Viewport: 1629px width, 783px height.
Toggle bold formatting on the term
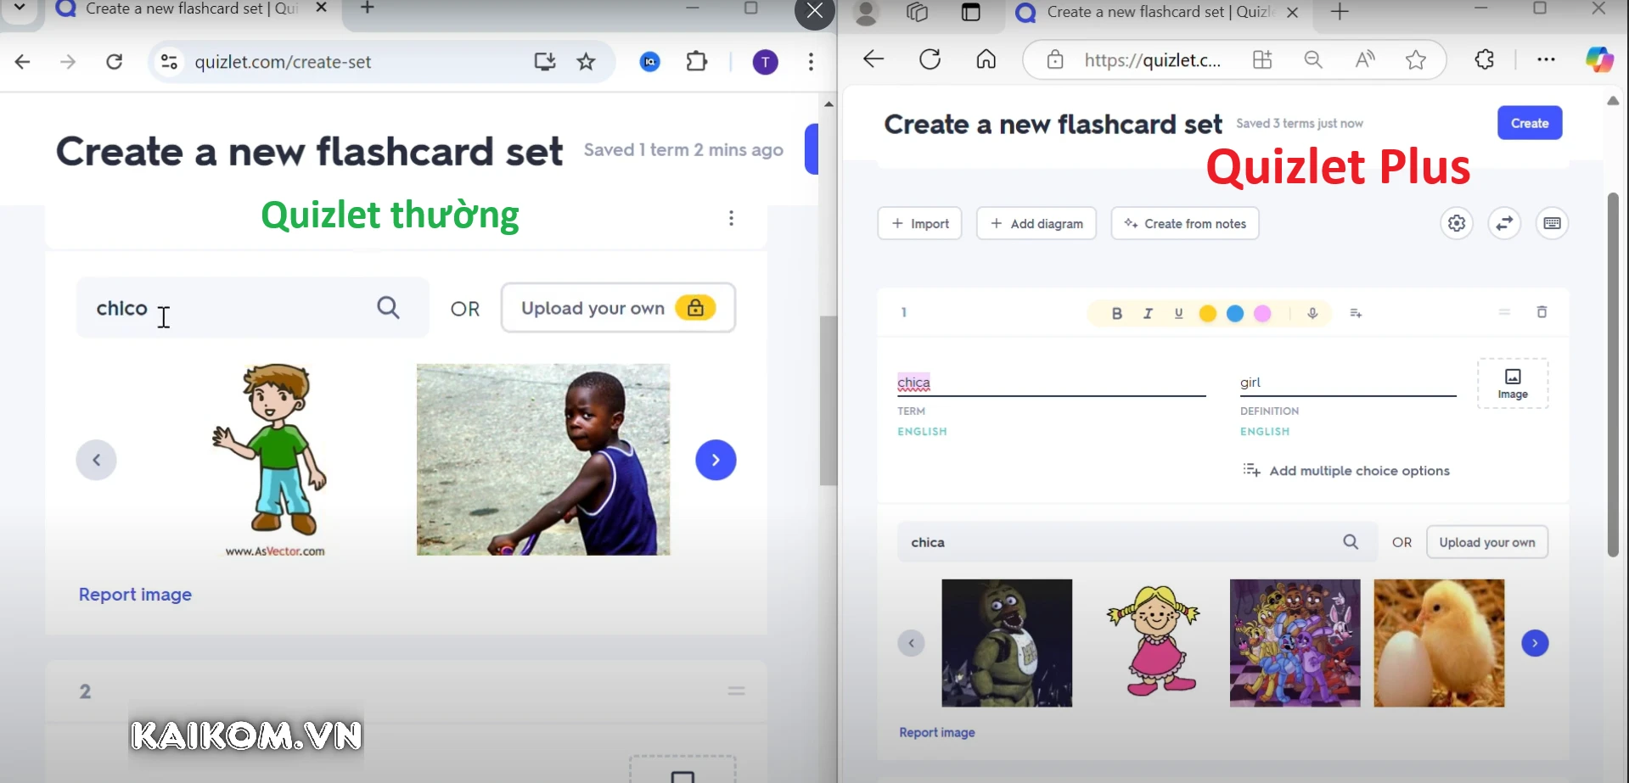1116,313
